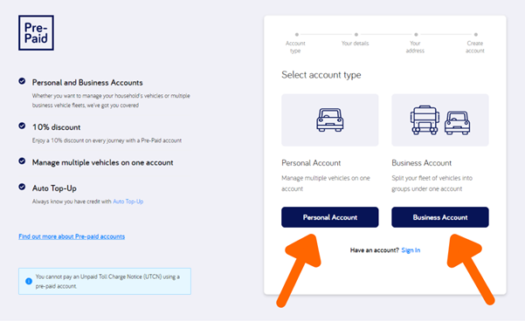Screen dimensions: 525x321
Task: Select the truck and car Business icon
Action: click(440, 120)
